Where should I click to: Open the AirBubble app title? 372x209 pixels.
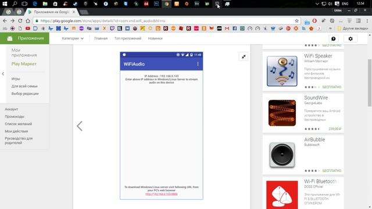(314, 139)
